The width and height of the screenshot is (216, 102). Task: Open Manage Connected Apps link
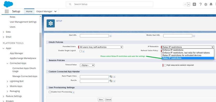(x=25, y=76)
